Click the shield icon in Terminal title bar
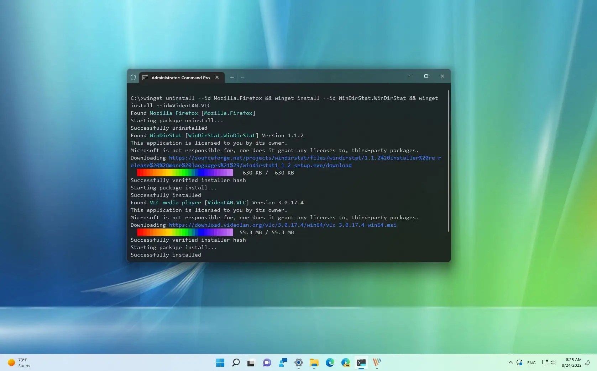This screenshot has height=371, width=597. 133,77
